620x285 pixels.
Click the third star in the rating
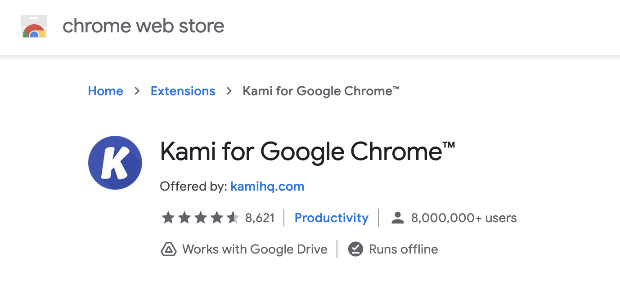(x=201, y=217)
